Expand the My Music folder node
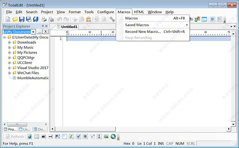The height and width of the screenshot is (148, 239). (10, 47)
